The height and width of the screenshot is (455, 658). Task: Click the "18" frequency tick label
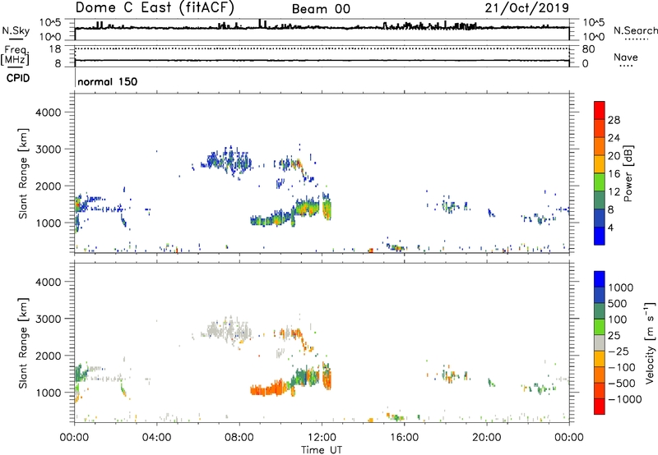pyautogui.click(x=55, y=49)
